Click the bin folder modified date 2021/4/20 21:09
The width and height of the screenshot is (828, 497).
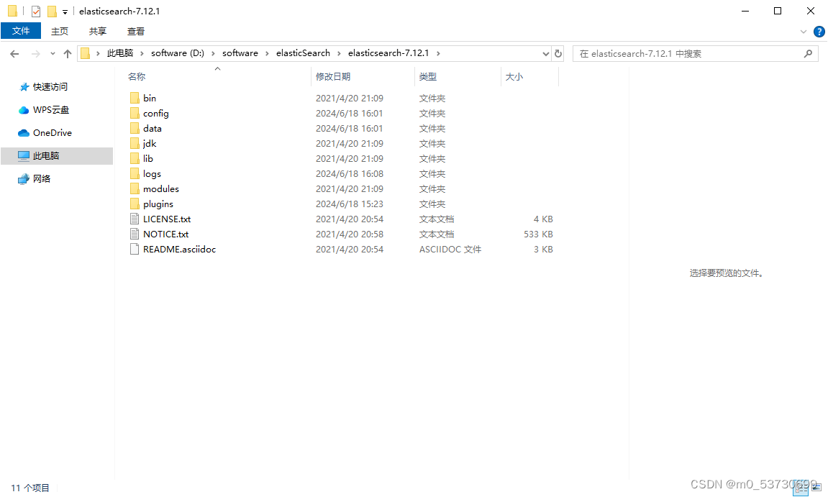click(350, 98)
